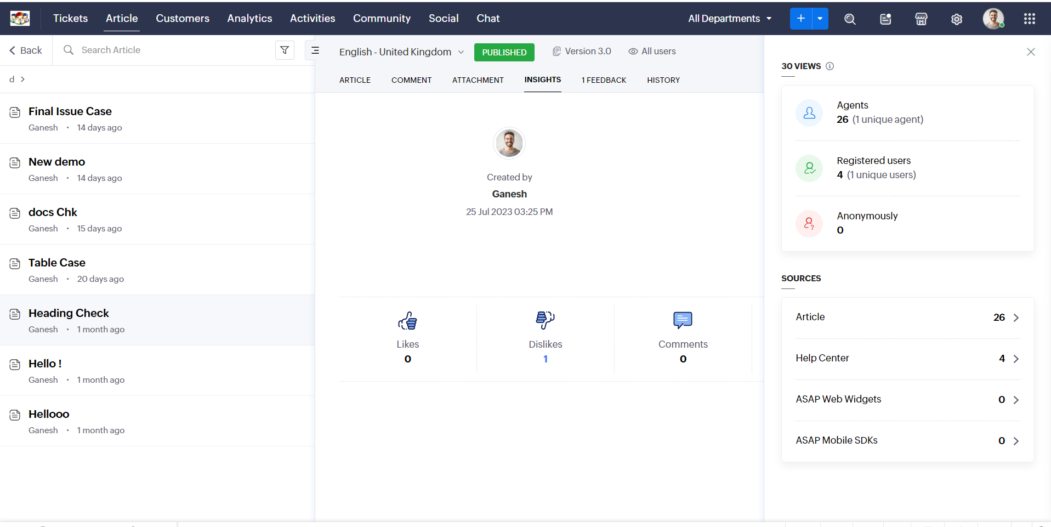Click the Registered users icon

[809, 168]
